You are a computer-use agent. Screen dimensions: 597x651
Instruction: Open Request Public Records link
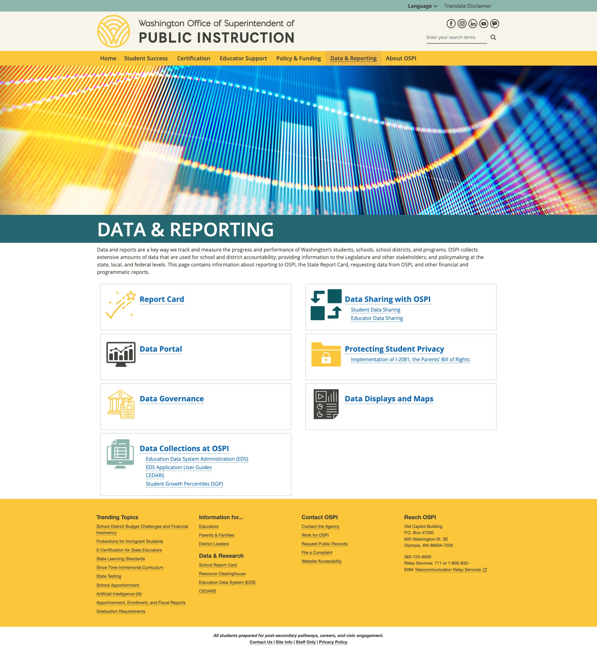(x=325, y=544)
